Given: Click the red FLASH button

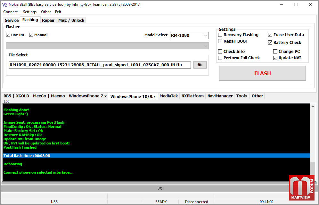Looking at the screenshot, I should pos(262,73).
